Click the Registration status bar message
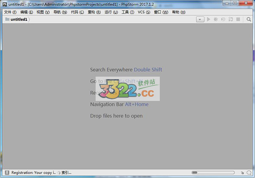 point(33,172)
